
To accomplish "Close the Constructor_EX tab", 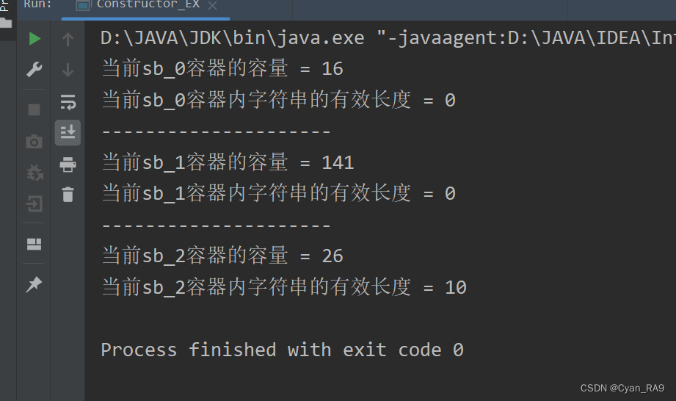I will [x=212, y=6].
